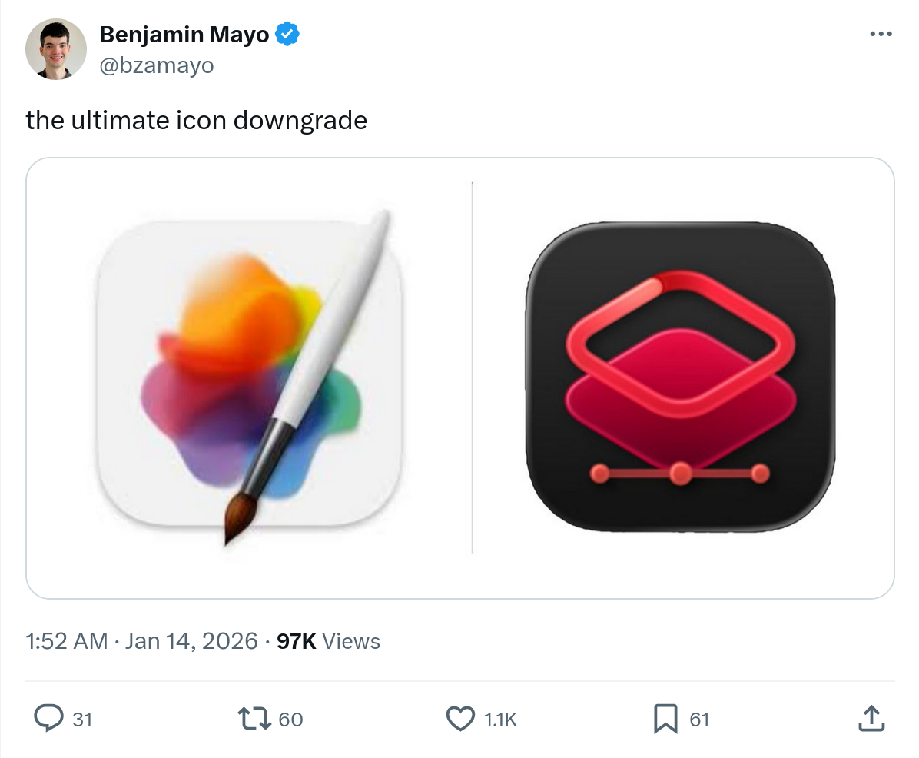Bookmark this tweet
The width and height of the screenshot is (919, 758).
[x=665, y=719]
